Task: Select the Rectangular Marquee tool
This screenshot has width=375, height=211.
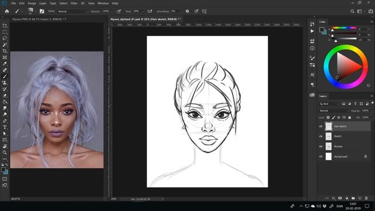Action: pyautogui.click(x=5, y=32)
